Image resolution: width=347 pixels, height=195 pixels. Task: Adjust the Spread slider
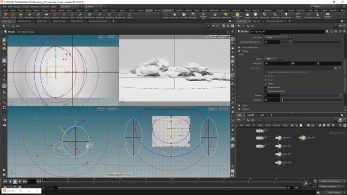(x=311, y=95)
